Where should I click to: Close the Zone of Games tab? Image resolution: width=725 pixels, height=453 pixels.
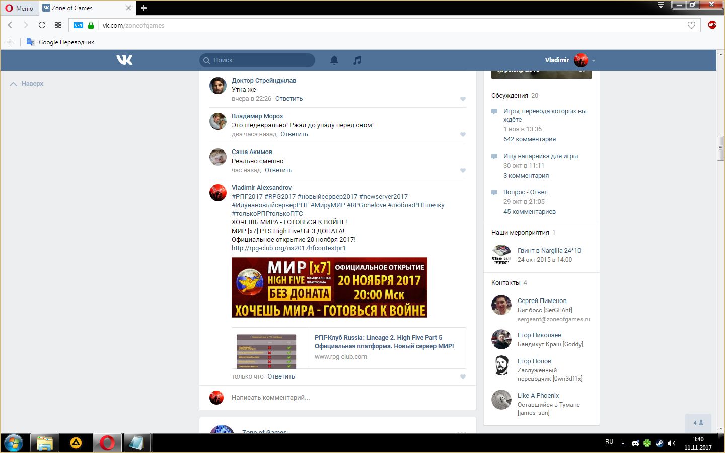(128, 8)
